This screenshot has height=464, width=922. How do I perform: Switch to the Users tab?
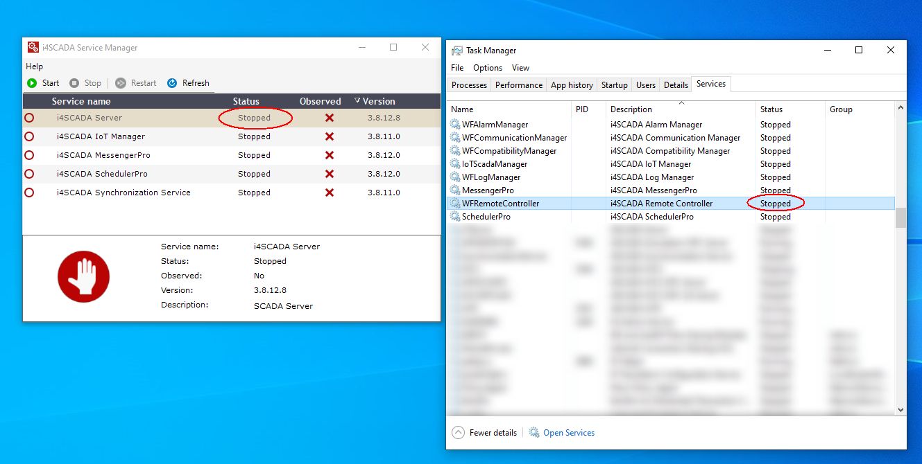646,85
